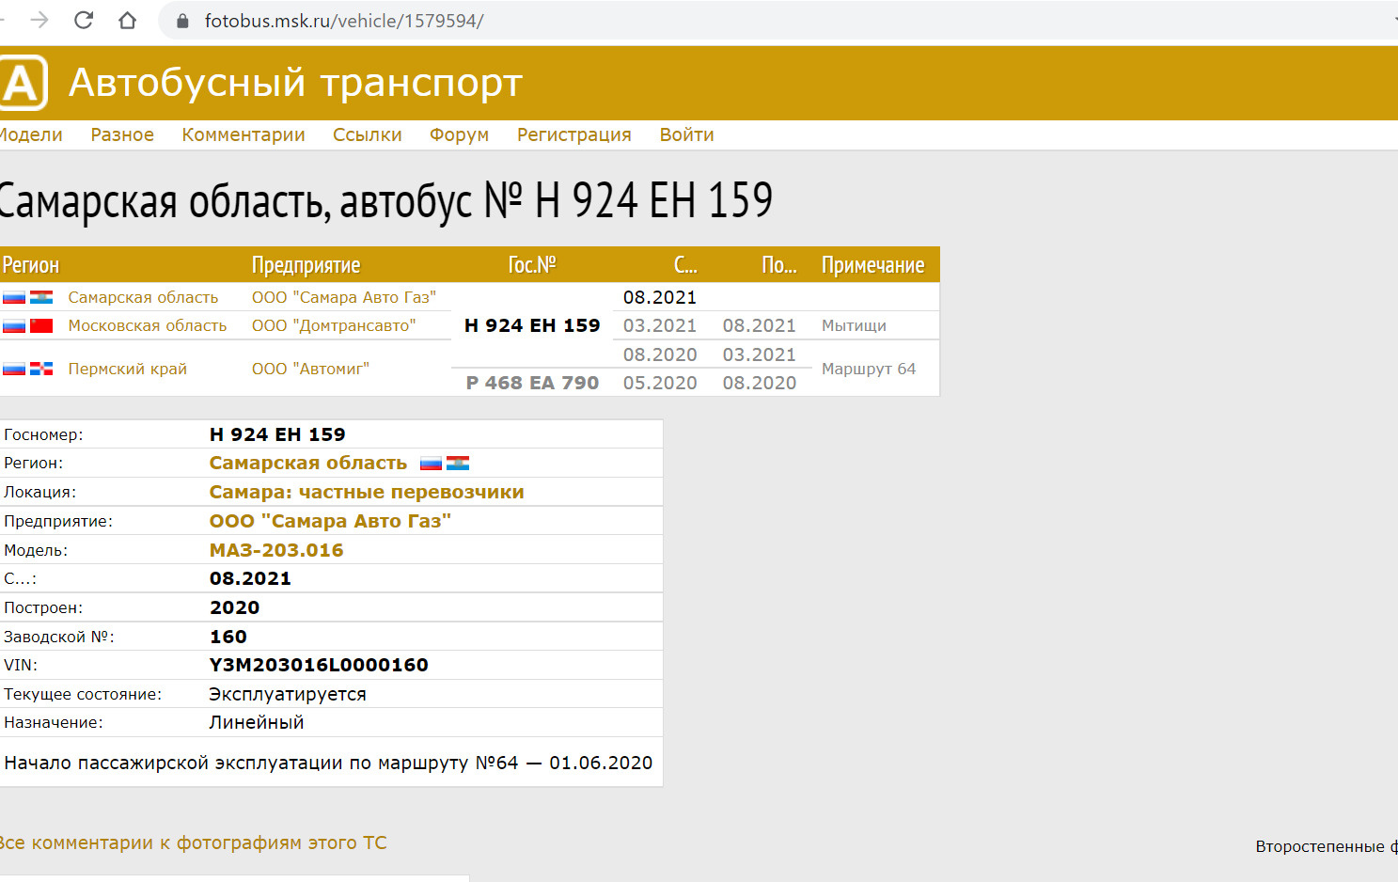1398x882 pixels.
Task: Open Московская область link in table
Action: point(148,325)
